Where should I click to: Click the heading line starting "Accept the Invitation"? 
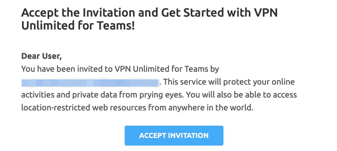(149, 13)
